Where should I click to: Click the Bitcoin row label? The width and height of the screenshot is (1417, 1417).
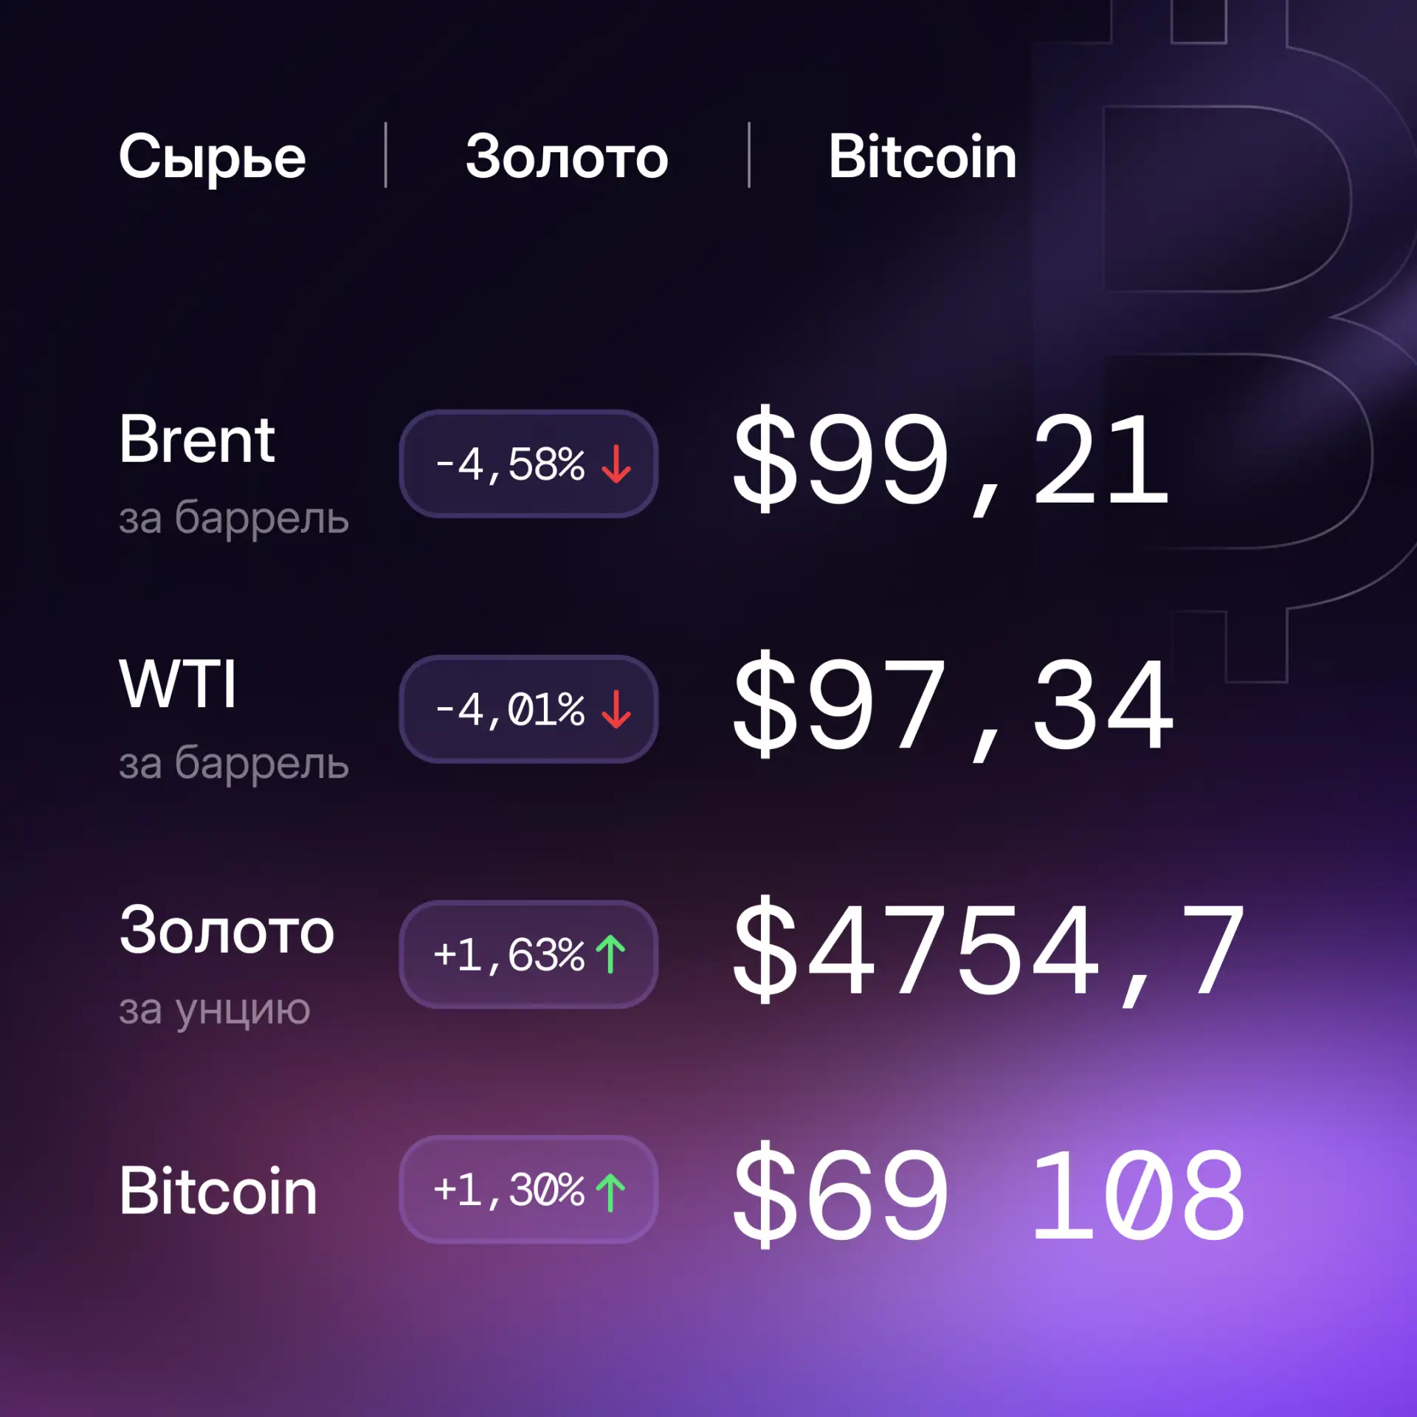pyautogui.click(x=218, y=1191)
